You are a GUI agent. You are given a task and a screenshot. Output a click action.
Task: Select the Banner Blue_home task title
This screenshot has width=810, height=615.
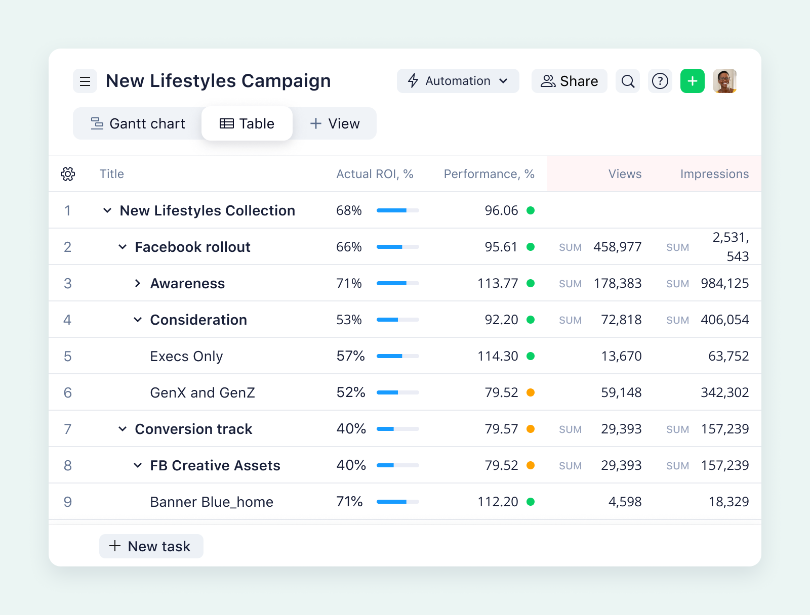click(x=212, y=502)
